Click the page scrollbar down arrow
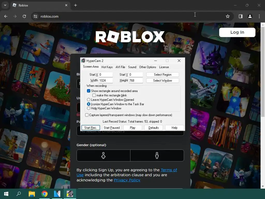This screenshot has height=199, width=265. pyautogui.click(x=263, y=187)
